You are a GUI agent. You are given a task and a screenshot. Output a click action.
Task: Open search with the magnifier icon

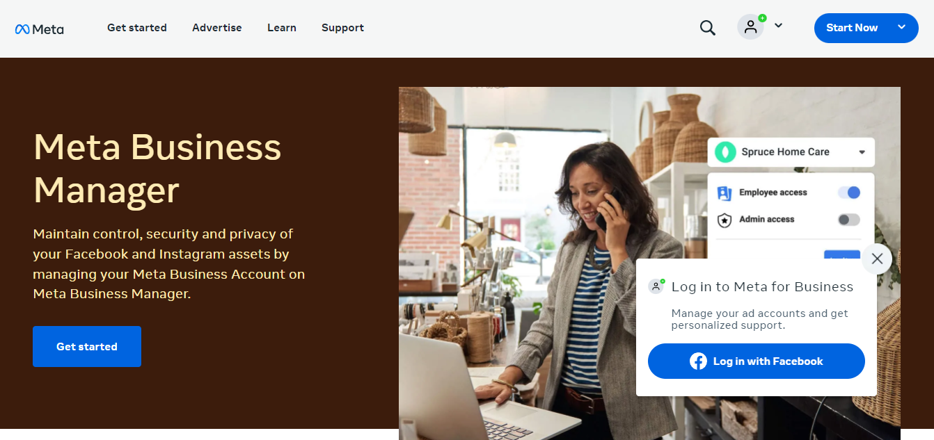(x=708, y=28)
